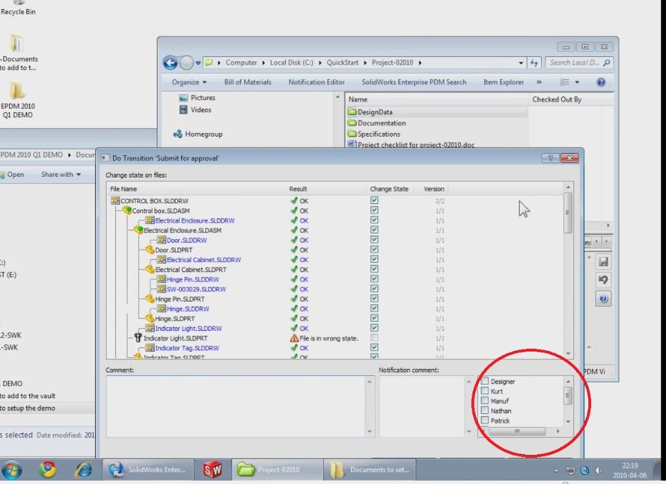This screenshot has height=484, width=666.
Task: Refresh the Project-02010 folder address bar
Action: click(534, 63)
